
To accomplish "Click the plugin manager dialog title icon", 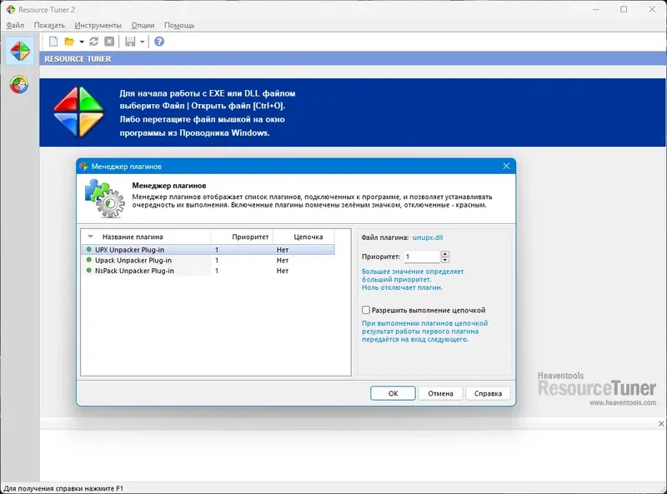I will click(x=84, y=167).
